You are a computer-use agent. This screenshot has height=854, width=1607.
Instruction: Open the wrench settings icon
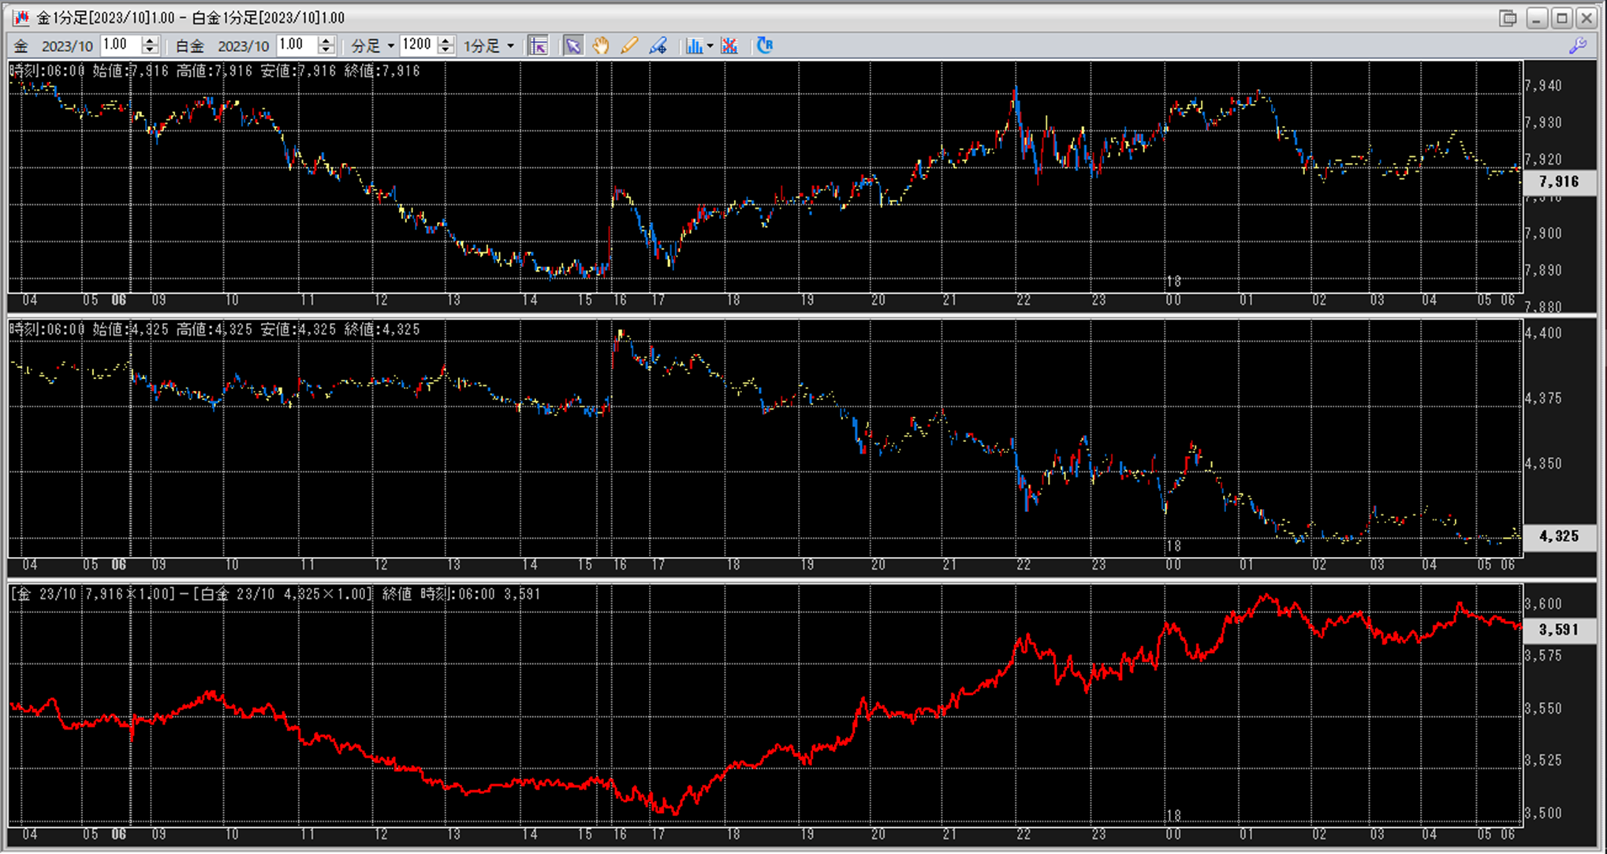coord(1577,46)
